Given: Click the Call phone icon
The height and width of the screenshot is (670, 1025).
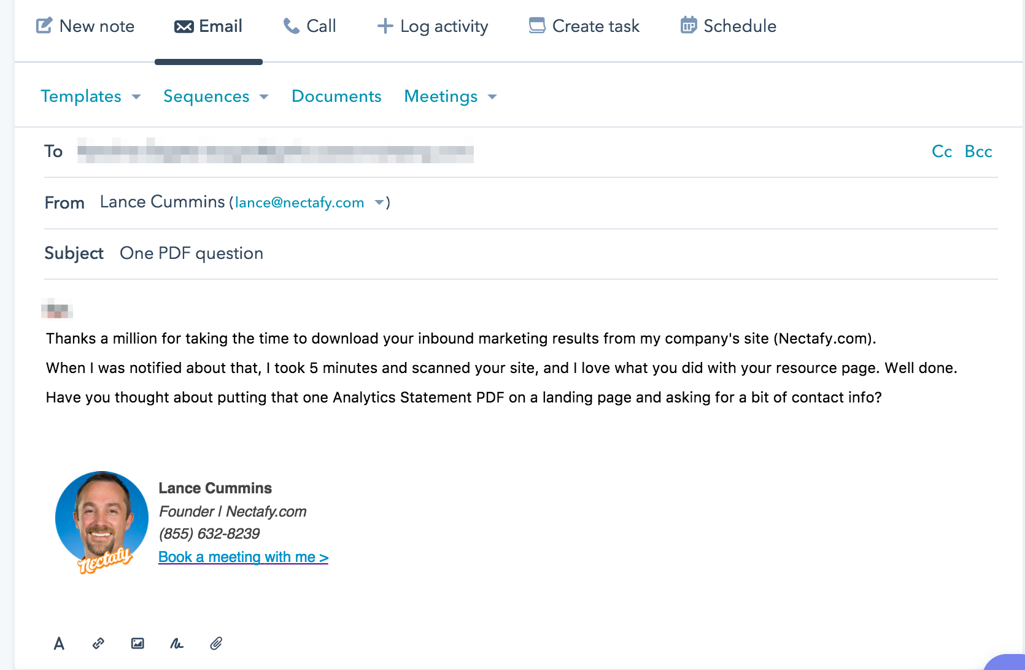Looking at the screenshot, I should [291, 26].
